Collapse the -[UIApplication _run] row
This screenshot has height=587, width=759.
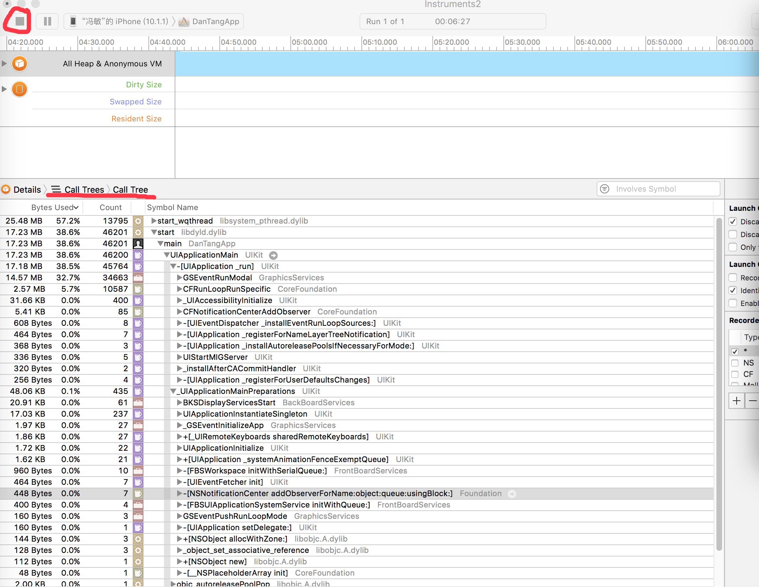pos(173,266)
